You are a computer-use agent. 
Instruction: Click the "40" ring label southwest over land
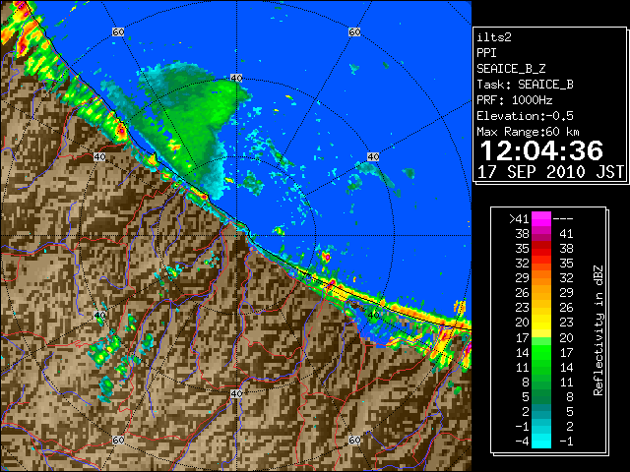[99, 315]
